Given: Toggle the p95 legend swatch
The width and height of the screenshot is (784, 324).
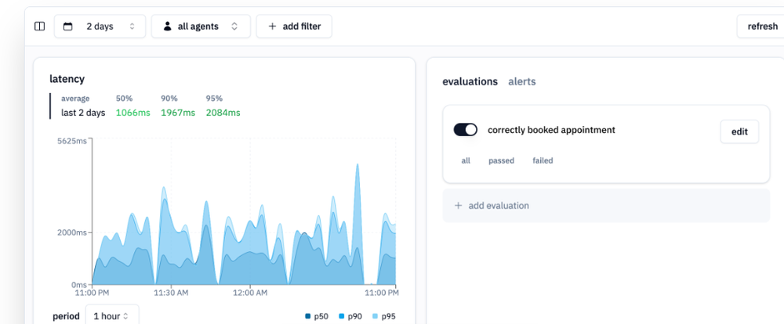Looking at the screenshot, I should pyautogui.click(x=376, y=316).
